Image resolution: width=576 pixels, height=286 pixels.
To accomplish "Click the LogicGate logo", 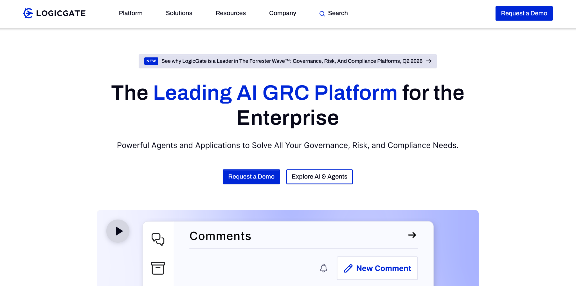I will click(x=54, y=13).
